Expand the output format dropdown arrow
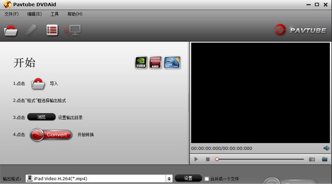The height and width of the screenshot is (191, 332). tap(169, 179)
